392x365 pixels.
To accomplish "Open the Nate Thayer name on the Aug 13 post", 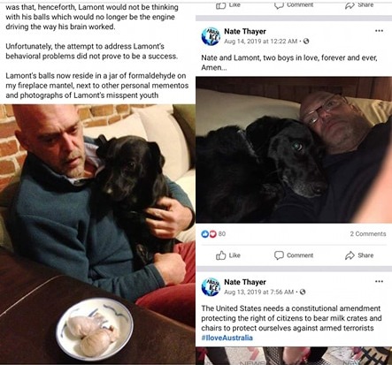I will [x=245, y=282].
